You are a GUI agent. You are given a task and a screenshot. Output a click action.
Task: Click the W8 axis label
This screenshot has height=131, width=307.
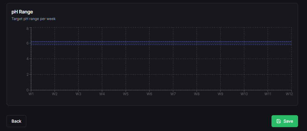pyautogui.click(x=197, y=94)
